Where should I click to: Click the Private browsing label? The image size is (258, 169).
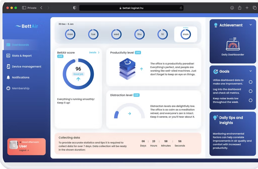click(x=32, y=8)
